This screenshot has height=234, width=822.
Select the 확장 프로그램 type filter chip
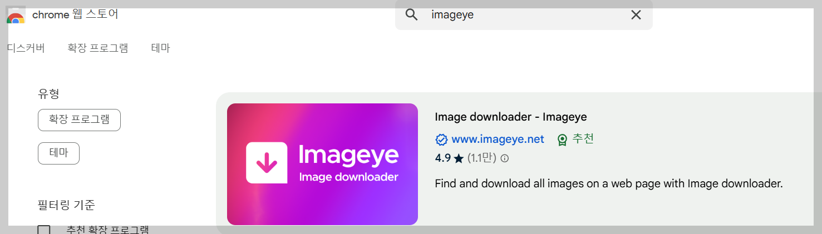click(79, 120)
